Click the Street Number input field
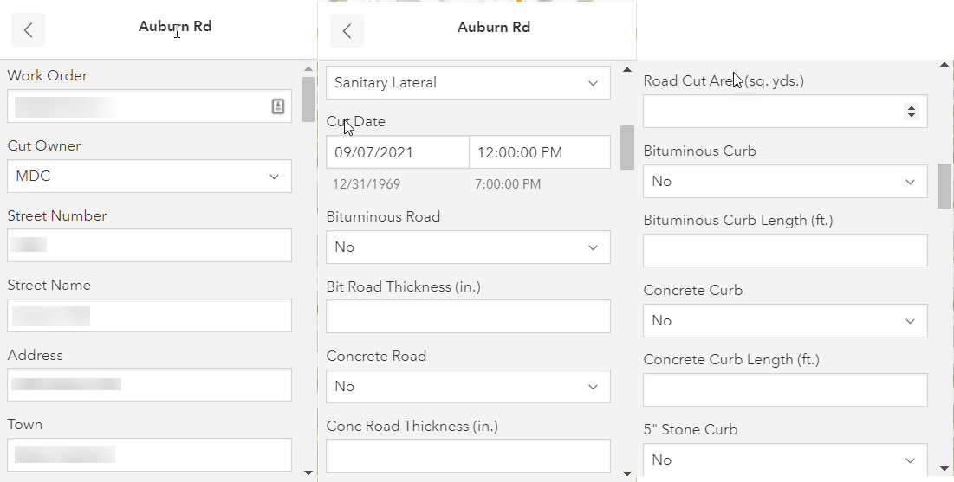This screenshot has width=954, height=482. point(149,246)
